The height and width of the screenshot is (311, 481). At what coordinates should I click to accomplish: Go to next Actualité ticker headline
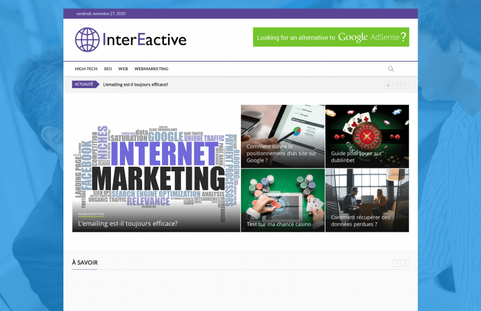point(405,85)
